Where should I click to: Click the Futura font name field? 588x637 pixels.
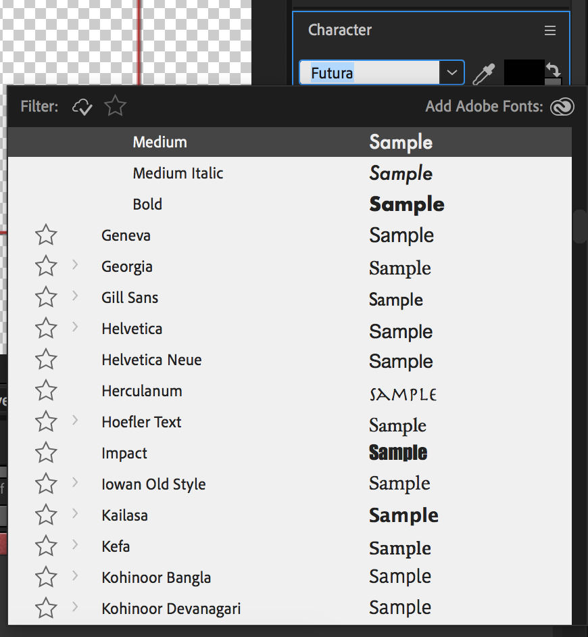point(370,73)
